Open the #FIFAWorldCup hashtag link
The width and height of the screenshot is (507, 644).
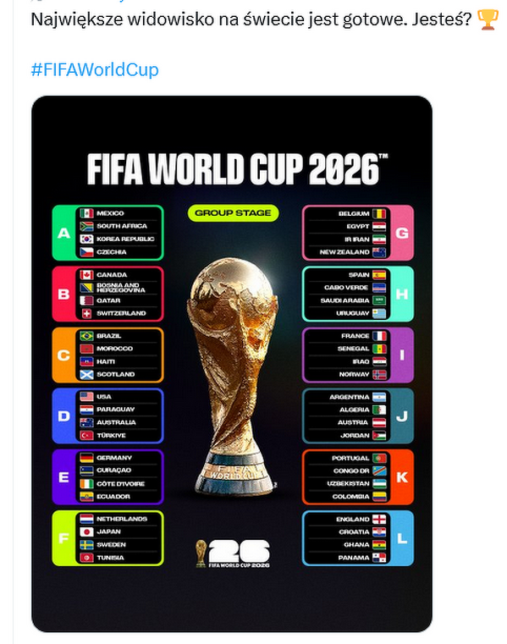point(95,69)
